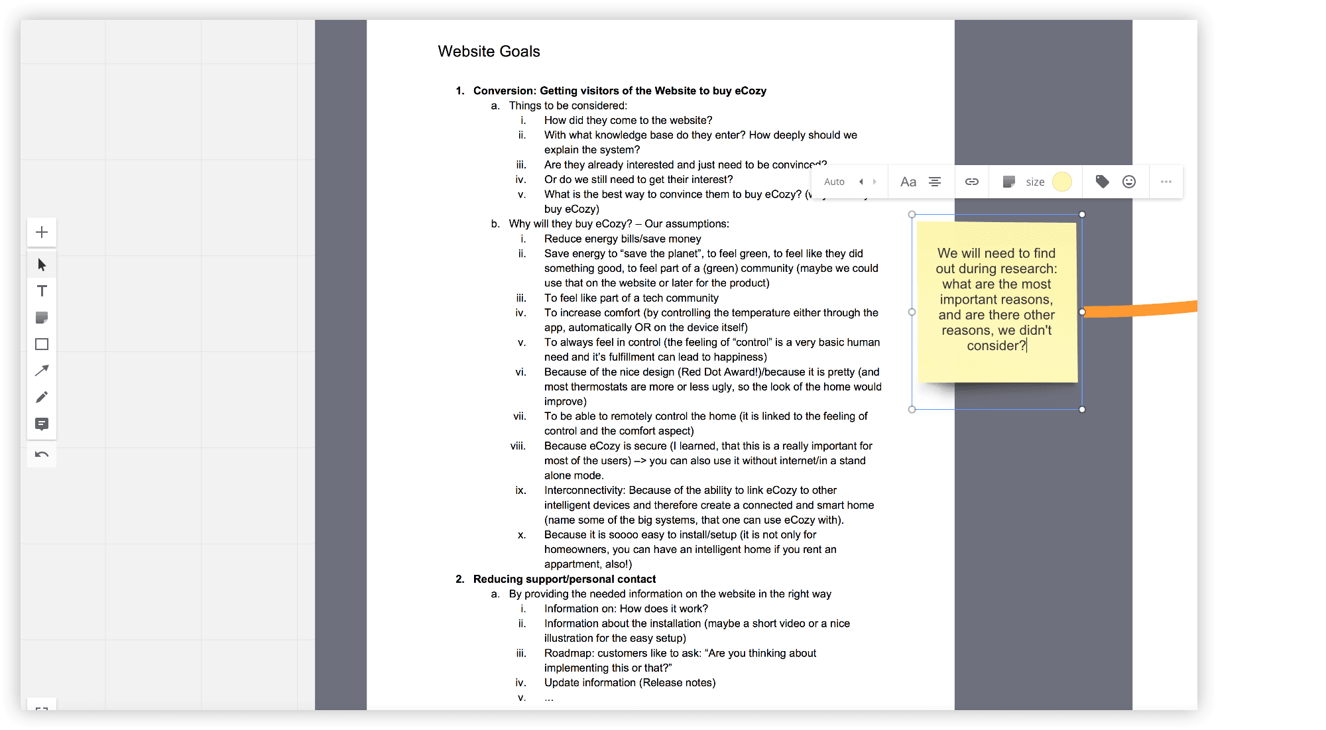
Task: Open text alignment options
Action: (x=935, y=182)
